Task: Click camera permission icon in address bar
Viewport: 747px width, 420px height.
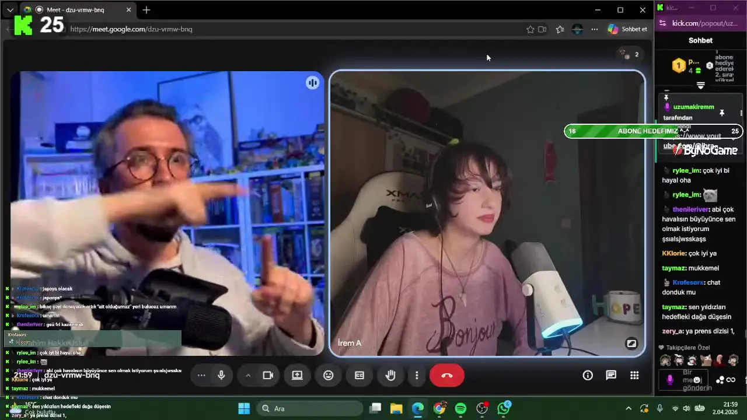Action: pyautogui.click(x=542, y=29)
